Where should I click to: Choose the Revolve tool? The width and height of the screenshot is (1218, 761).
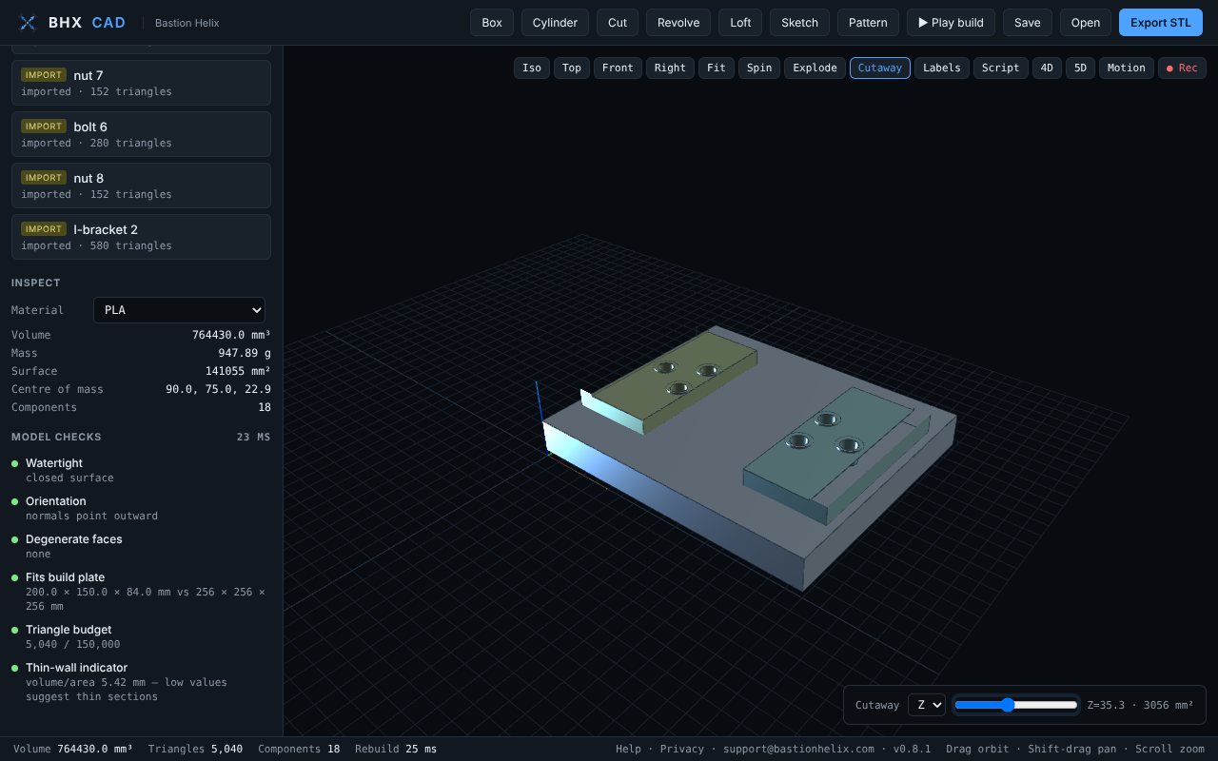pos(678,23)
